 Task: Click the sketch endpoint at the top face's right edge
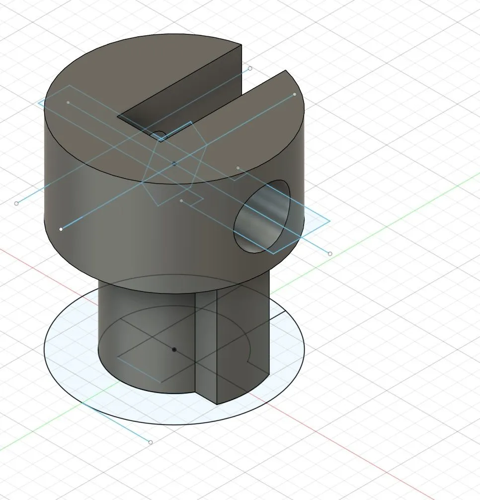tap(295, 95)
